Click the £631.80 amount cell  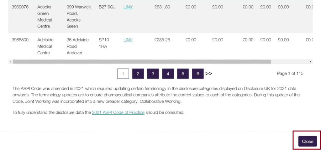(162, 7)
